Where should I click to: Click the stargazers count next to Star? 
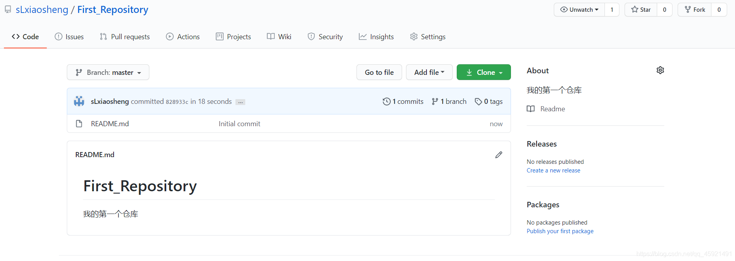[665, 10]
